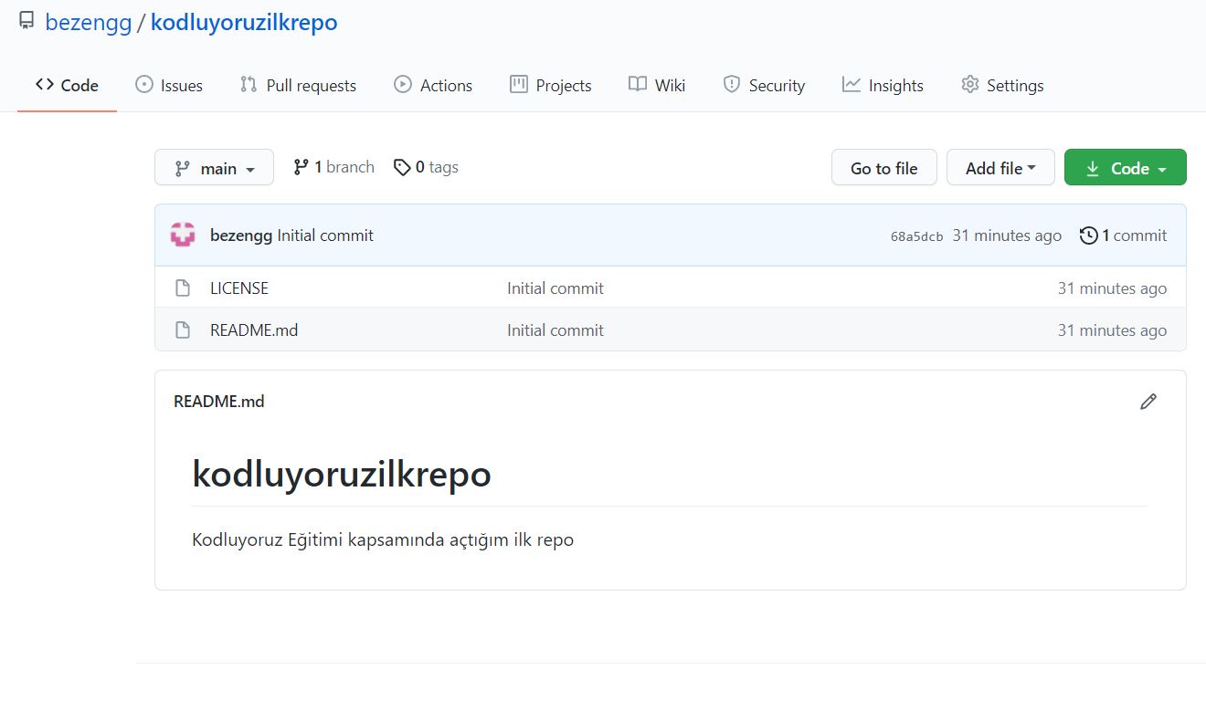
Task: Click the Pull requests icon
Action: 249,85
